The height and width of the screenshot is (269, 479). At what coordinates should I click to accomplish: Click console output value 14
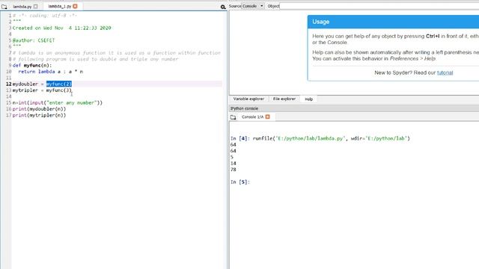pos(234,164)
